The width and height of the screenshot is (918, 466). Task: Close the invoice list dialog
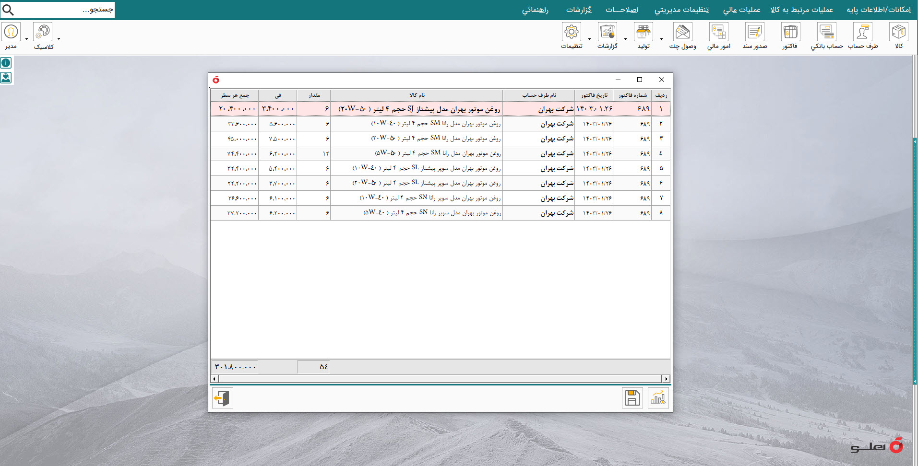(662, 80)
